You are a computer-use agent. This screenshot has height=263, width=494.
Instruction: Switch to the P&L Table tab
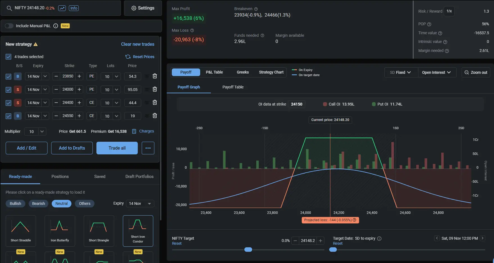pyautogui.click(x=214, y=72)
